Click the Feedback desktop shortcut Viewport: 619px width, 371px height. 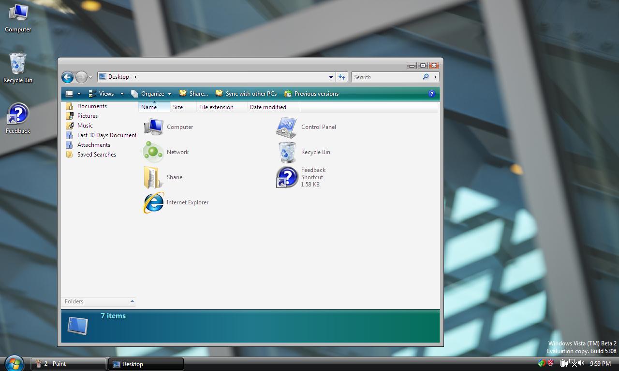click(x=18, y=119)
